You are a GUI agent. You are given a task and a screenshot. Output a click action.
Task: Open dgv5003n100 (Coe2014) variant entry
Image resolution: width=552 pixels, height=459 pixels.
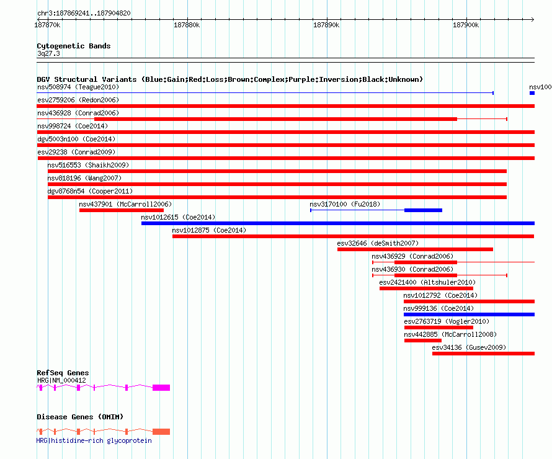pyautogui.click(x=76, y=139)
